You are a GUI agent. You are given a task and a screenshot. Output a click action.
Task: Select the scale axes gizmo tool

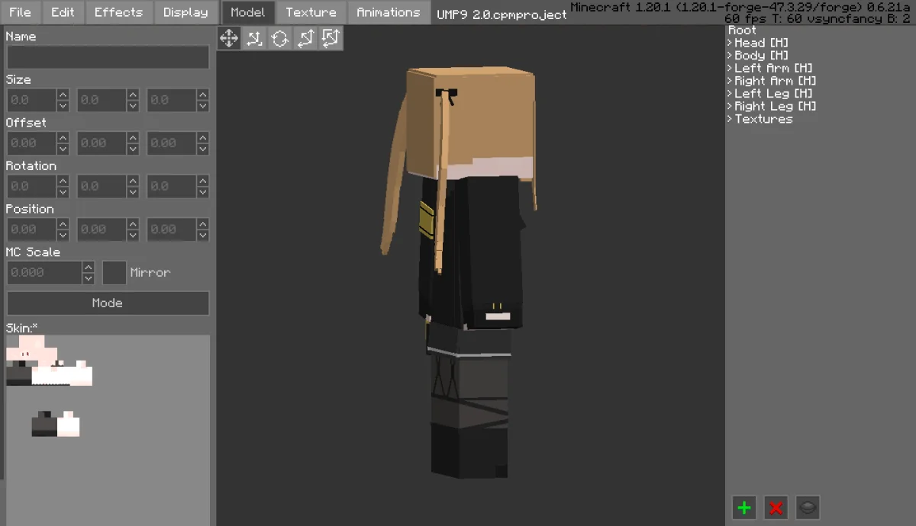[x=254, y=38]
